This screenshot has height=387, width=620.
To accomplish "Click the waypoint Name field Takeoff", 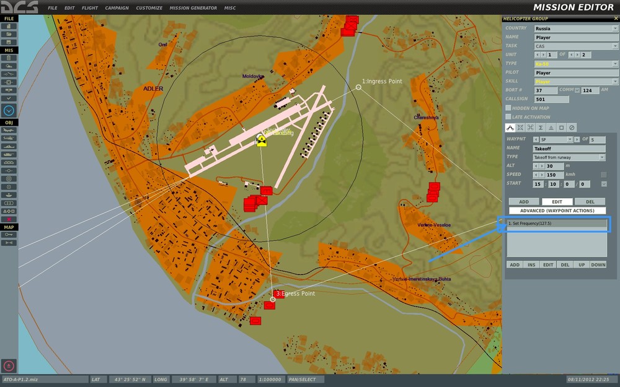I will pyautogui.click(x=569, y=149).
